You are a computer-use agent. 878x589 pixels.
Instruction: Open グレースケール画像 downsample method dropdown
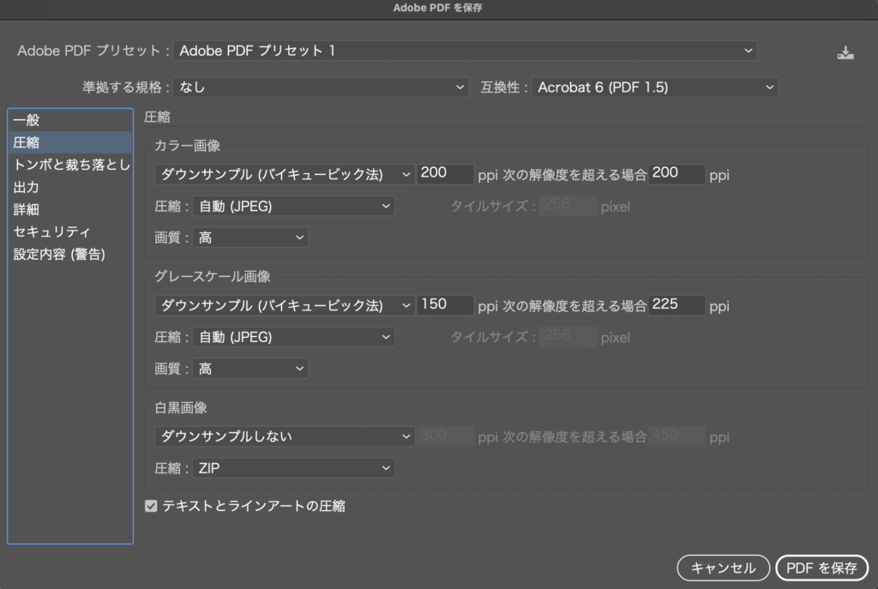point(285,305)
